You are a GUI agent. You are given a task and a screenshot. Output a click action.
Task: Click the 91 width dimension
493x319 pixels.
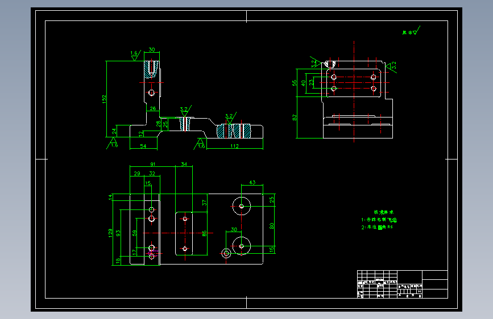(x=152, y=164)
